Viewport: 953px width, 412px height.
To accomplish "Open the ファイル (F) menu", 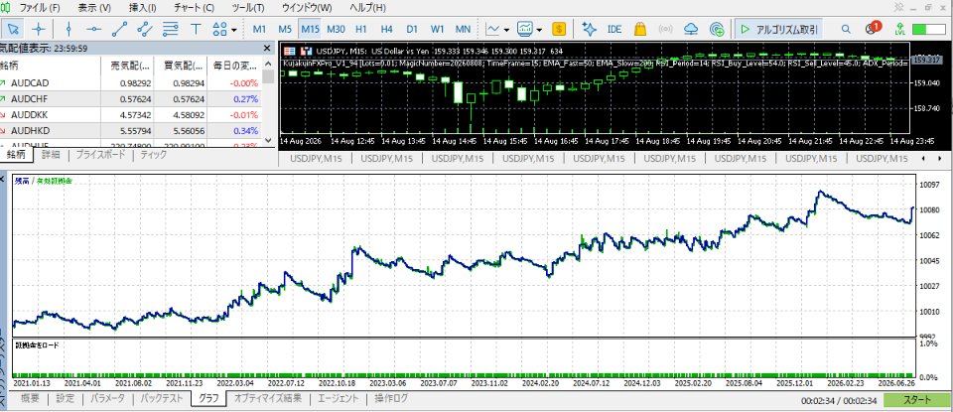I will click(x=40, y=8).
